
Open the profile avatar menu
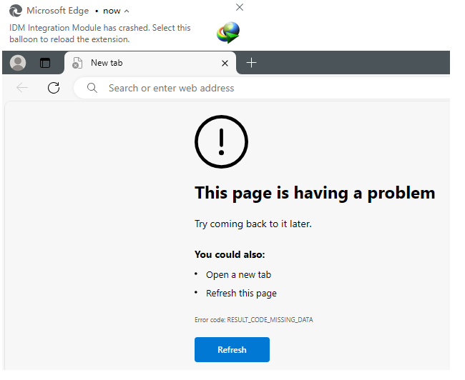tap(18, 63)
